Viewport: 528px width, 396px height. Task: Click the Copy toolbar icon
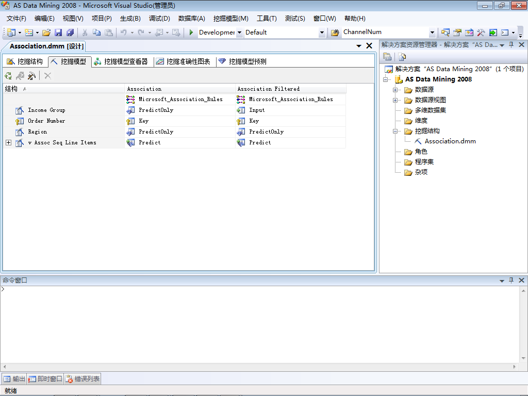click(x=96, y=32)
